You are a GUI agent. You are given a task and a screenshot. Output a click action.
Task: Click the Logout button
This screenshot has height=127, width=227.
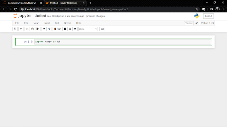[x=209, y=16]
